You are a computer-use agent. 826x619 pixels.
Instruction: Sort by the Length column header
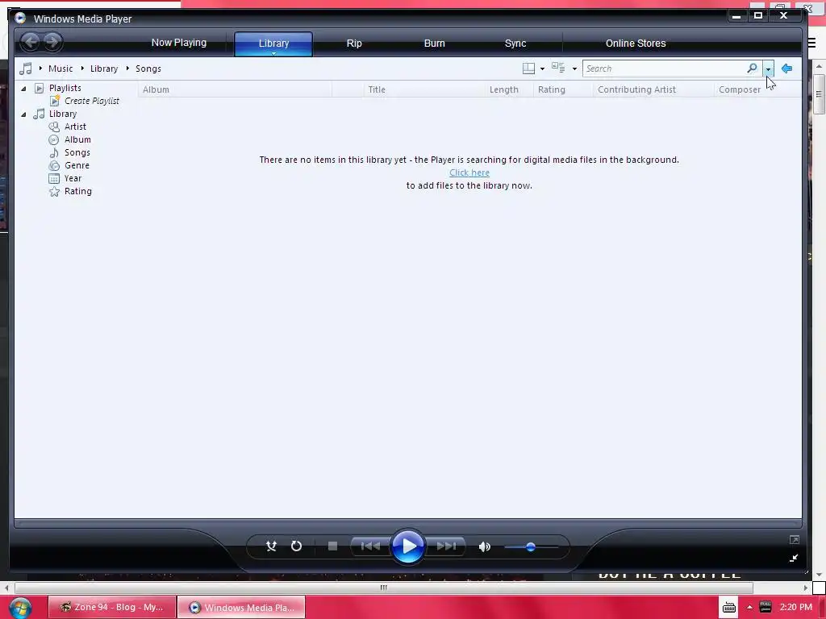pyautogui.click(x=509, y=89)
